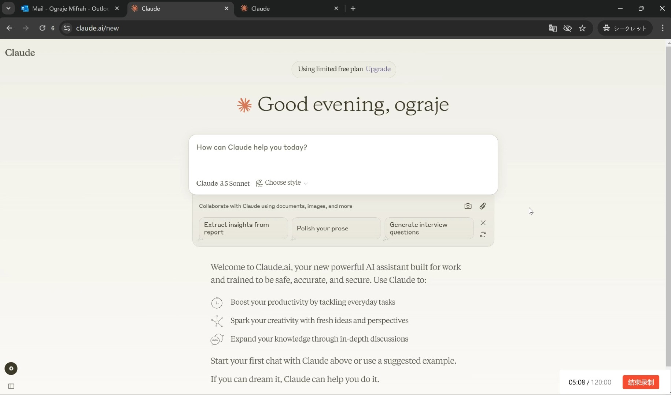The image size is (671, 395).
Task: Reload the current page
Action: pyautogui.click(x=43, y=28)
